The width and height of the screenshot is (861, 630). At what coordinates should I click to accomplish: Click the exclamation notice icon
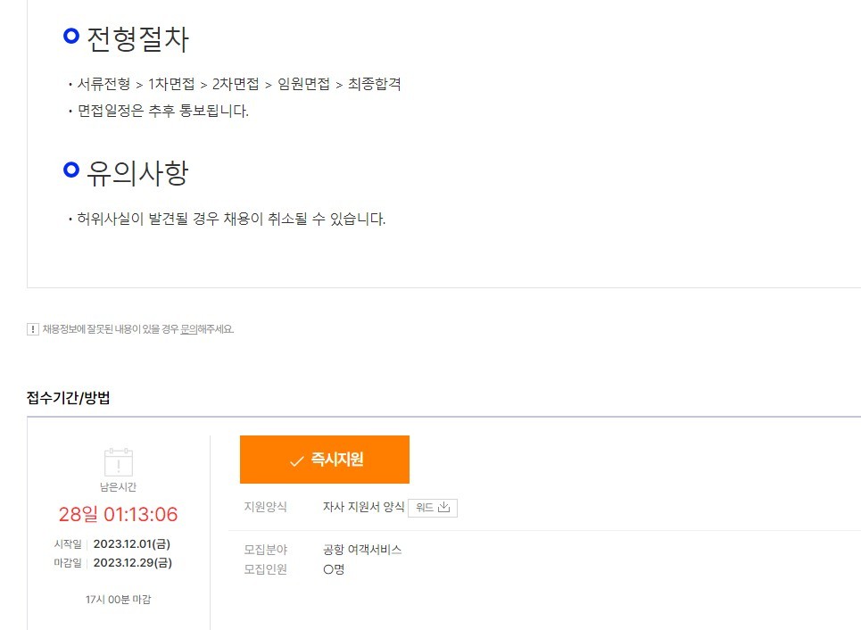33,329
